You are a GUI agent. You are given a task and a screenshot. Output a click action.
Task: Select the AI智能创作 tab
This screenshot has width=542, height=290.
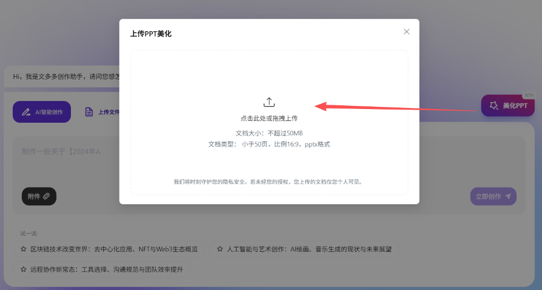pyautogui.click(x=42, y=112)
